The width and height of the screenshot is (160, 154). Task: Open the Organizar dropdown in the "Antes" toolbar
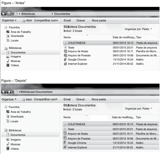(9, 20)
